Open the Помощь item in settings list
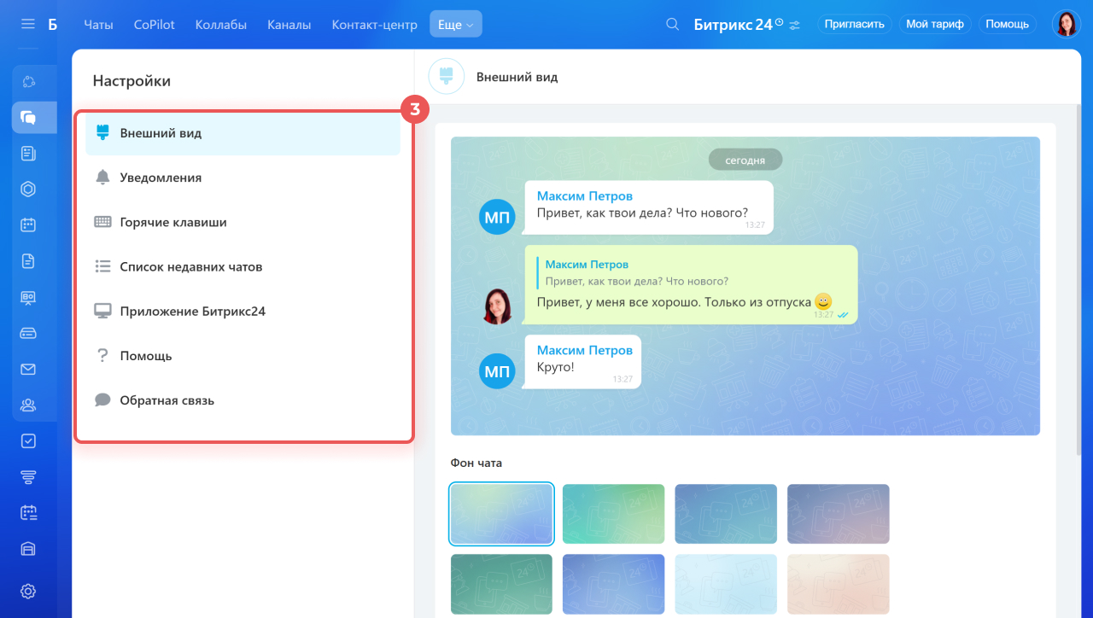Image resolution: width=1093 pixels, height=618 pixels. click(x=243, y=355)
